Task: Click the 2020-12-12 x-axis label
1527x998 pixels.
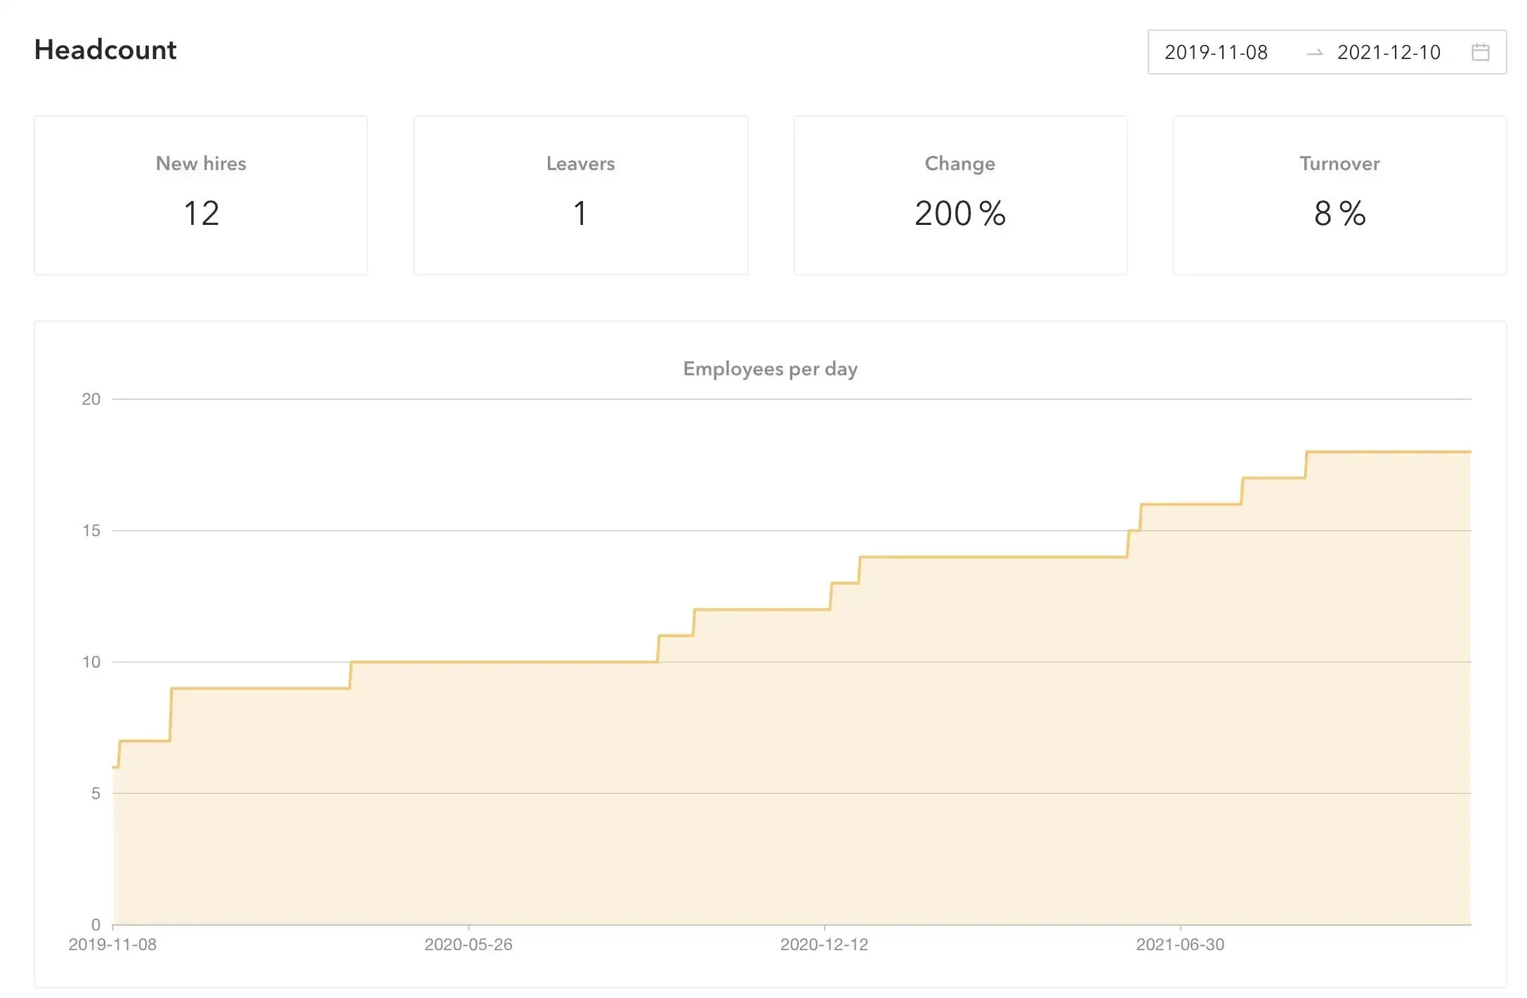Action: click(824, 945)
